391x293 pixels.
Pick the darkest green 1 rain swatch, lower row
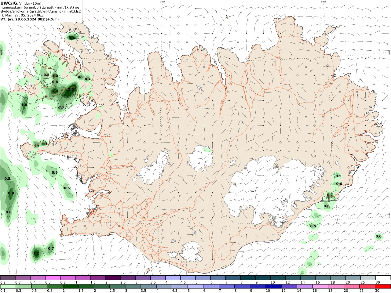pyautogui.click(x=71, y=287)
